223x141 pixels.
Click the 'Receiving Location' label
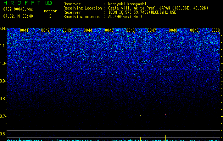(x=83, y=8)
